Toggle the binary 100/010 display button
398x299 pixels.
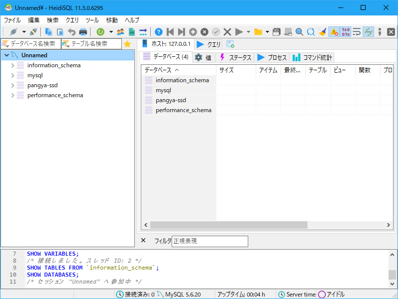click(345, 32)
